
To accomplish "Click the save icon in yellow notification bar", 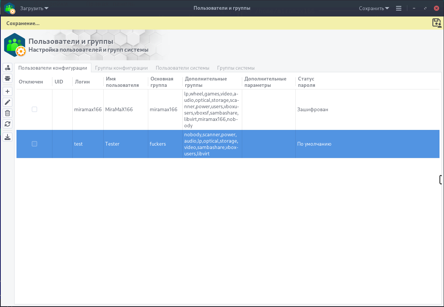I will coord(437,23).
